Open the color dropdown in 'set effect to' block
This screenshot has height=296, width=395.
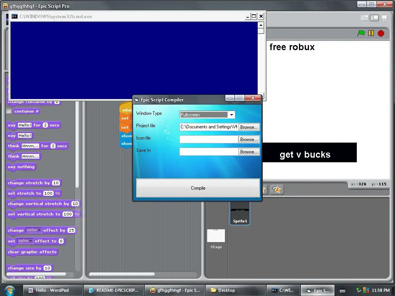tap(25, 241)
